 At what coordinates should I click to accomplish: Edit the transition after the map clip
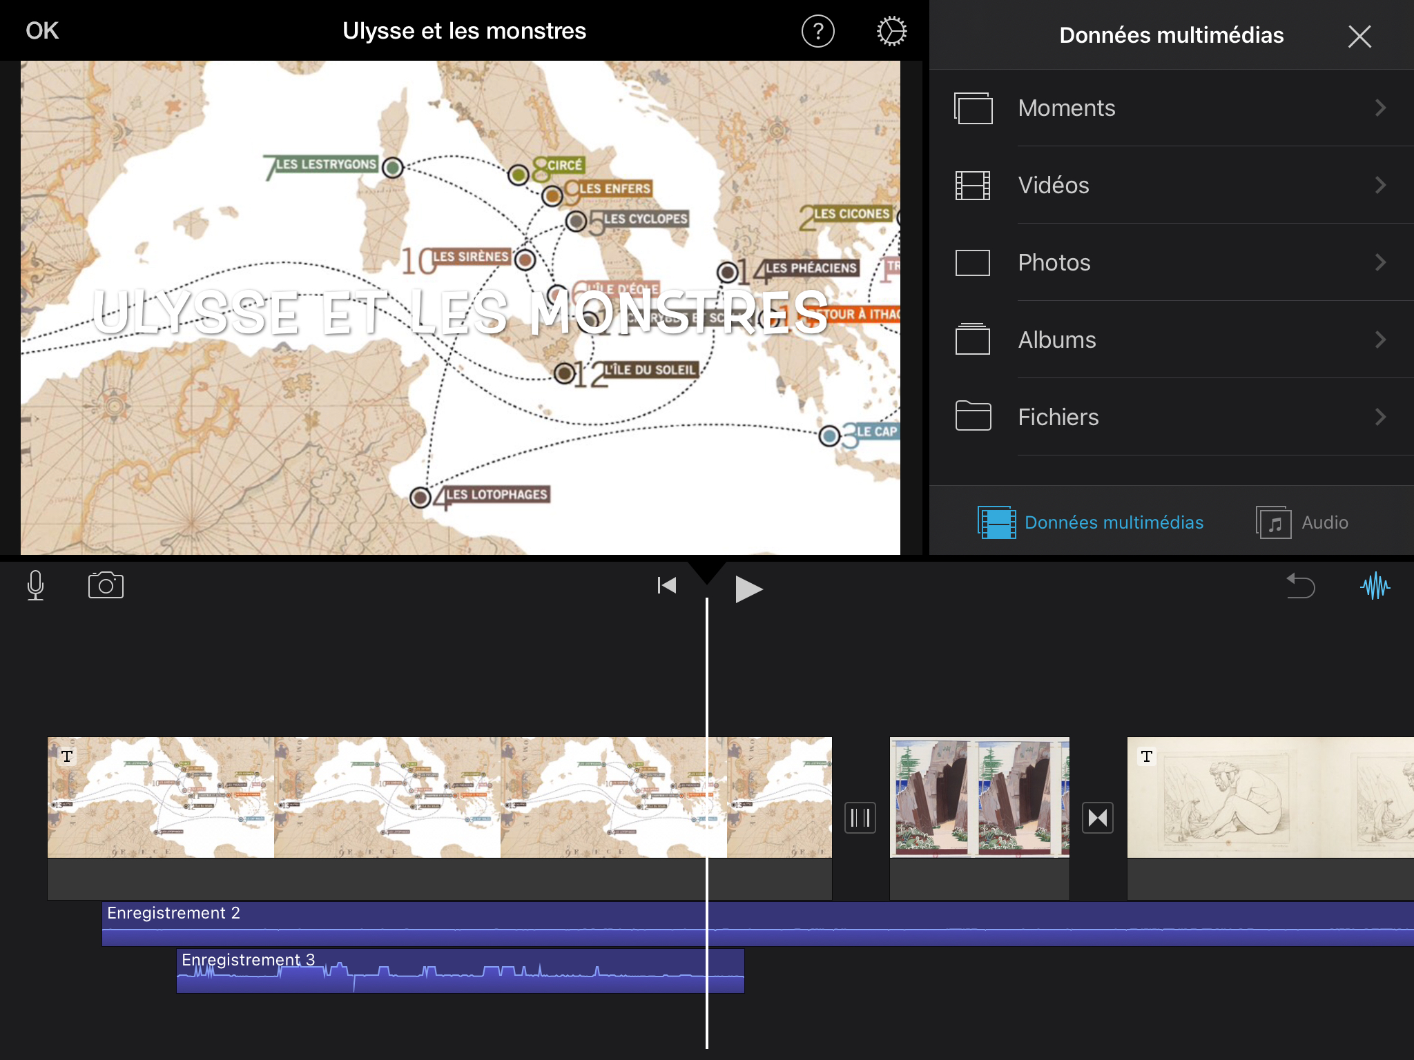click(860, 818)
